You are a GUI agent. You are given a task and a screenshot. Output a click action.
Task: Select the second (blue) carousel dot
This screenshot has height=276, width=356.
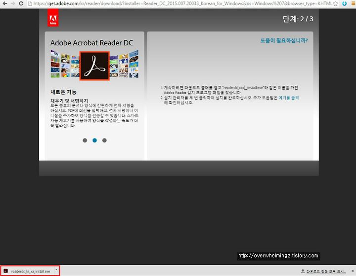94,140
